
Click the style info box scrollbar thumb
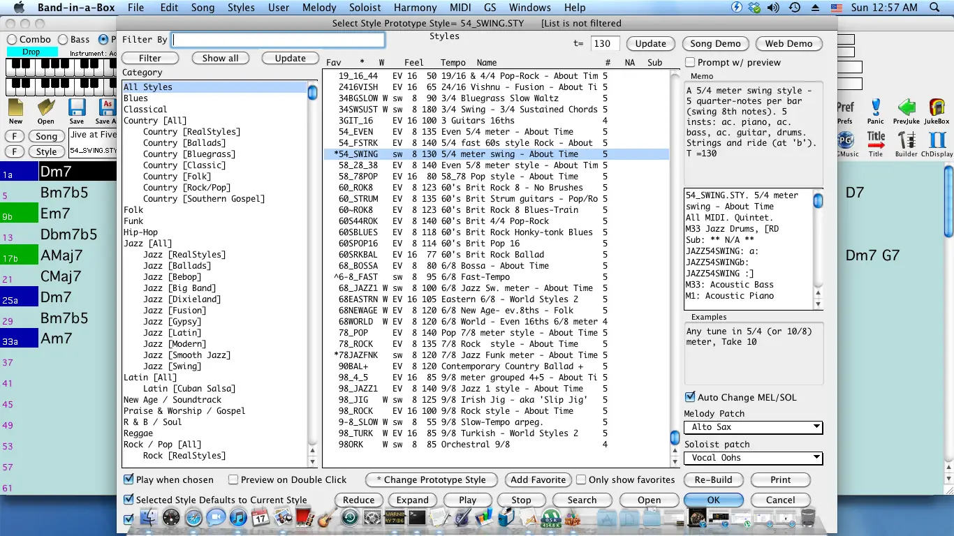818,202
